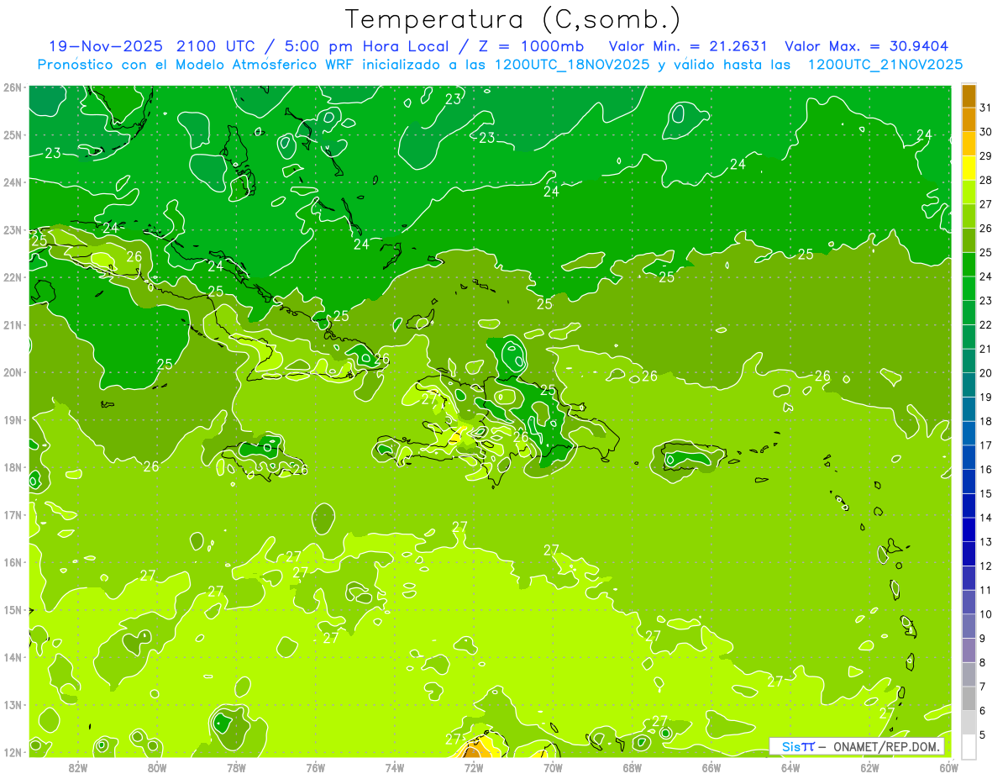Click the orange swatch between 30 and 31
Image resolution: width=1008 pixels, height=779 pixels.
[x=969, y=120]
